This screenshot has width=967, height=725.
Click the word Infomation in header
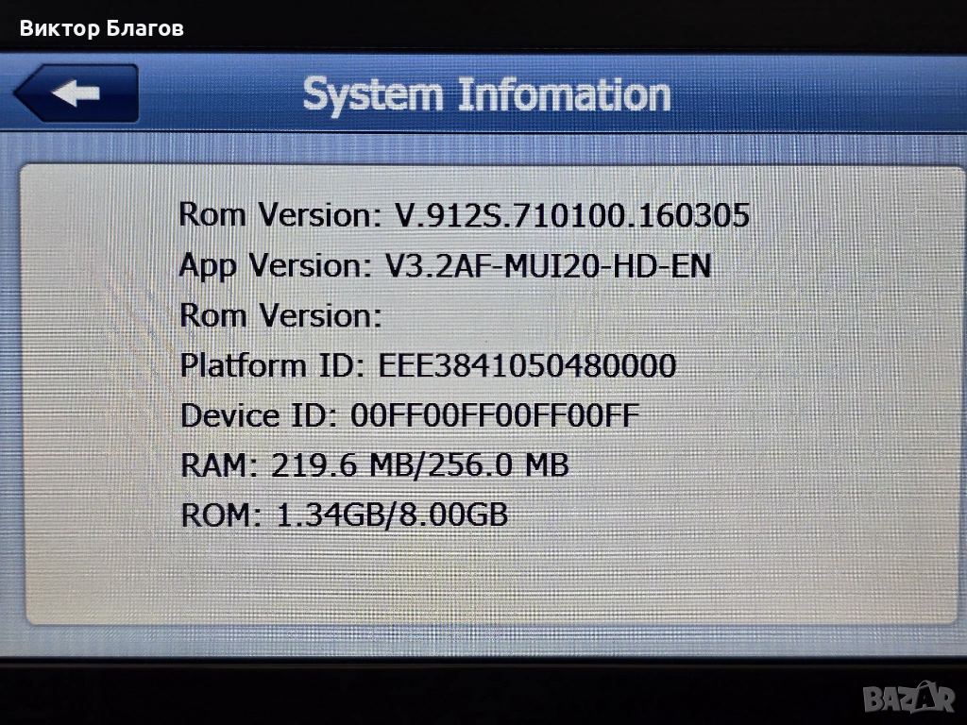pyautogui.click(x=564, y=96)
